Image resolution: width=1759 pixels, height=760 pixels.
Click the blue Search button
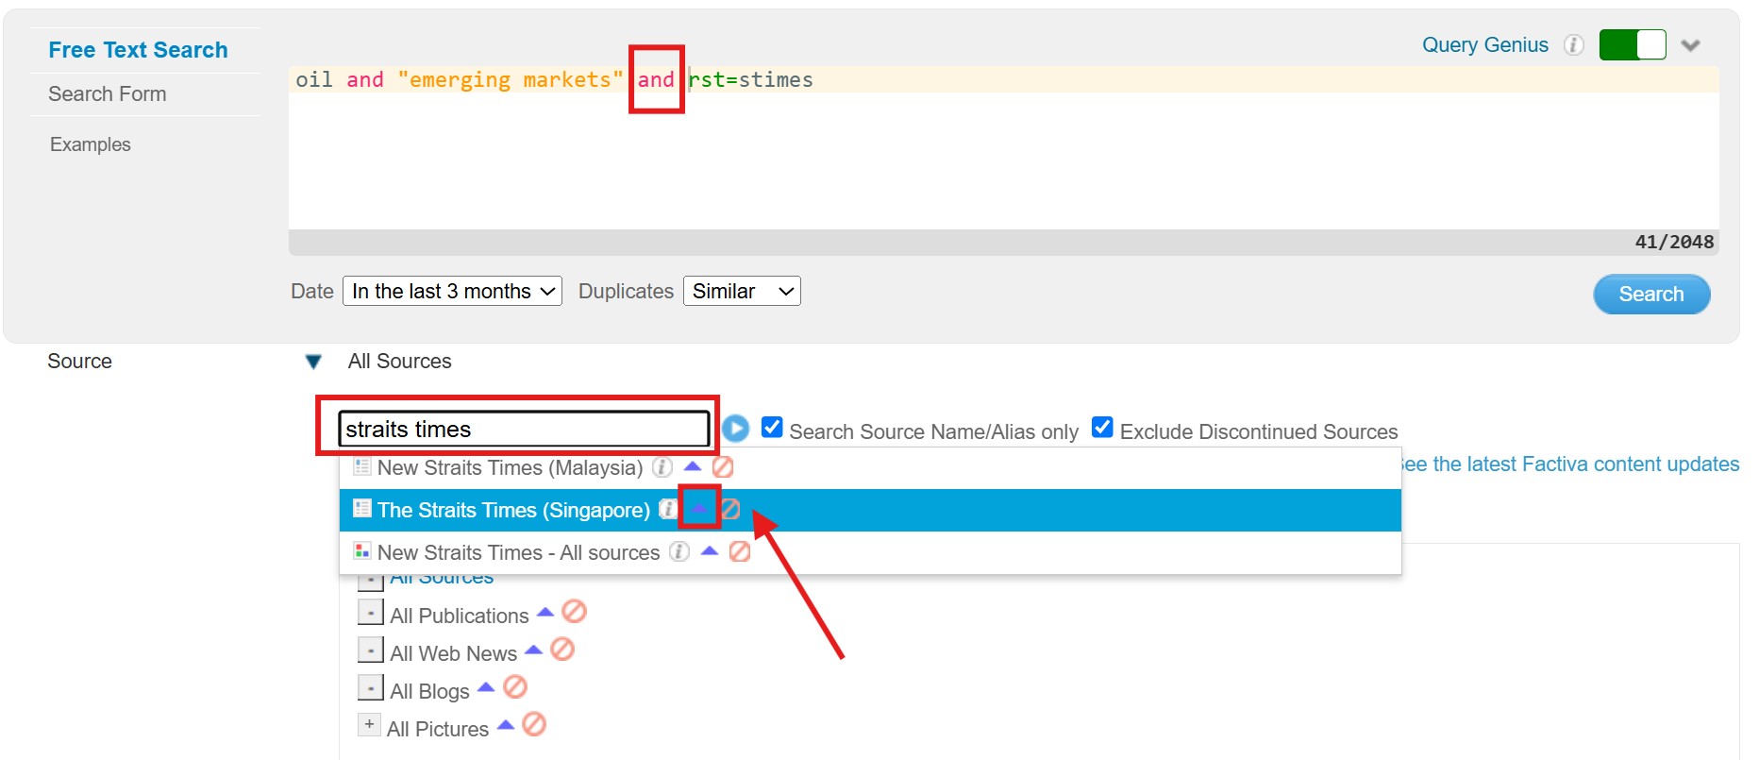tap(1651, 295)
